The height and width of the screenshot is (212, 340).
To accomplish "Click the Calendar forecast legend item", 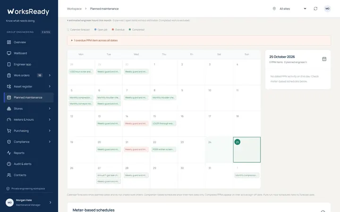I will point(78,30).
